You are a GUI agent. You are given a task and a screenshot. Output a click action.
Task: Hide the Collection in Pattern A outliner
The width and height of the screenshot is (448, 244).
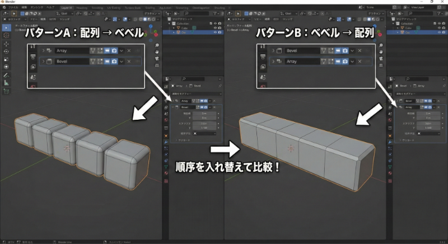pos(216,24)
